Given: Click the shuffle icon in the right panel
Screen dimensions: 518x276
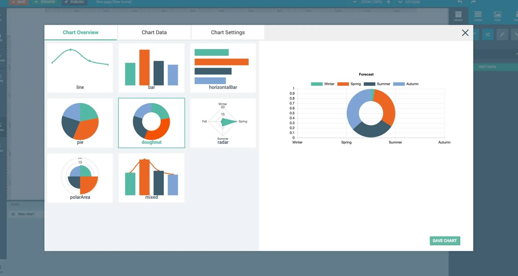Looking at the screenshot, I should tap(488, 34).
